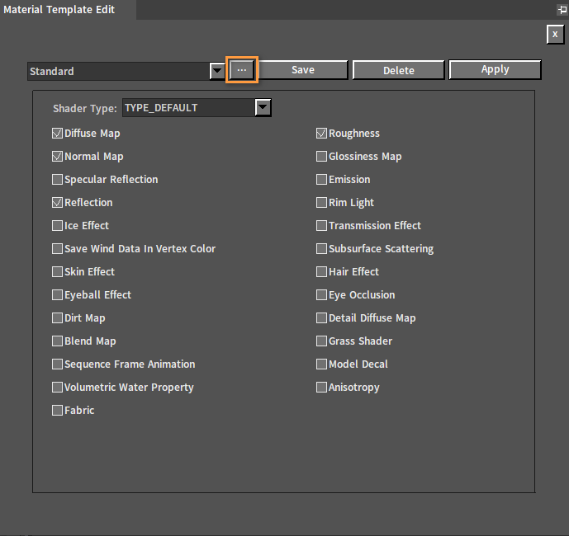Save the material template

click(303, 70)
